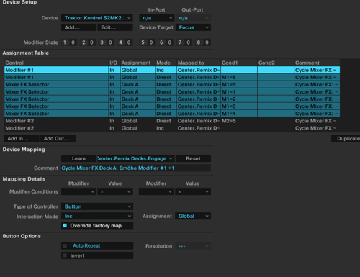Click Add Out... button

[x=58, y=138]
